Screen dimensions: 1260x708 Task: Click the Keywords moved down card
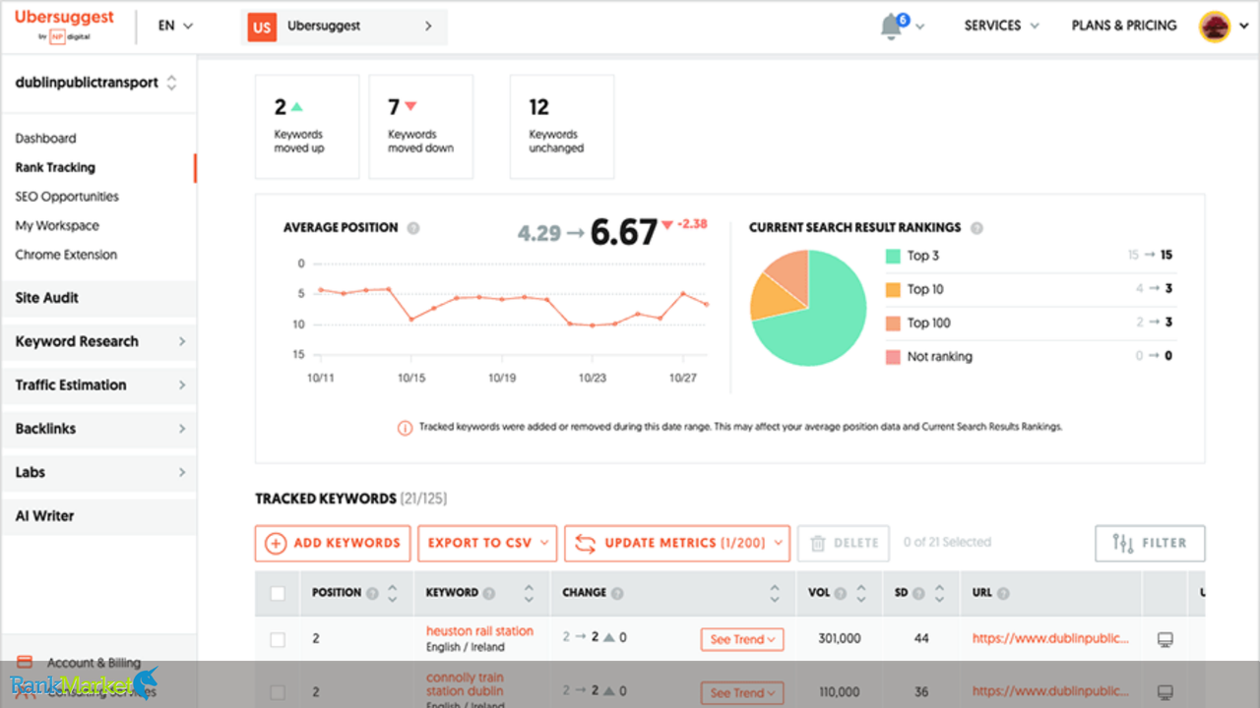[421, 127]
